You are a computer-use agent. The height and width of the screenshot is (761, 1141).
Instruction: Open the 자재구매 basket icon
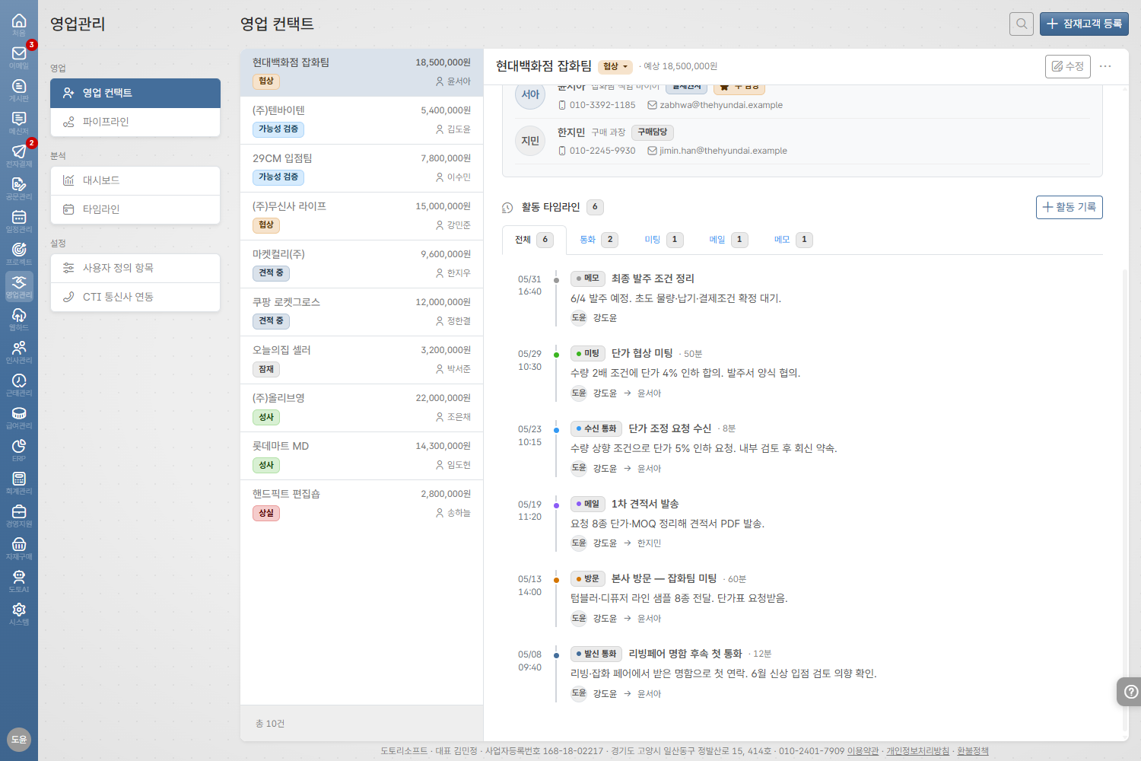[19, 548]
